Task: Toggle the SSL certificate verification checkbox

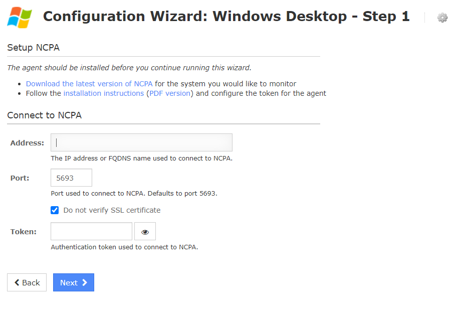Action: coord(55,210)
